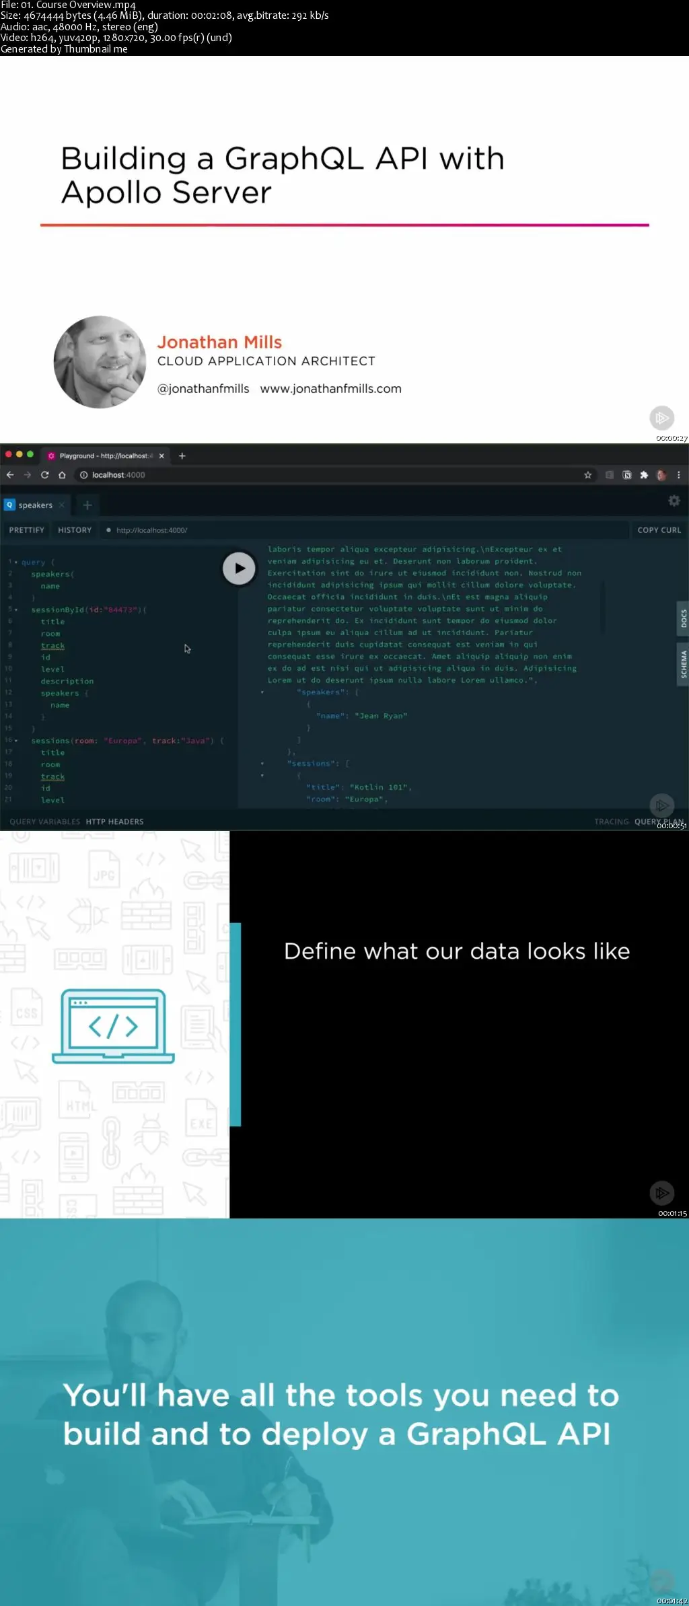Click the "Define what our data looks like" text

click(457, 951)
